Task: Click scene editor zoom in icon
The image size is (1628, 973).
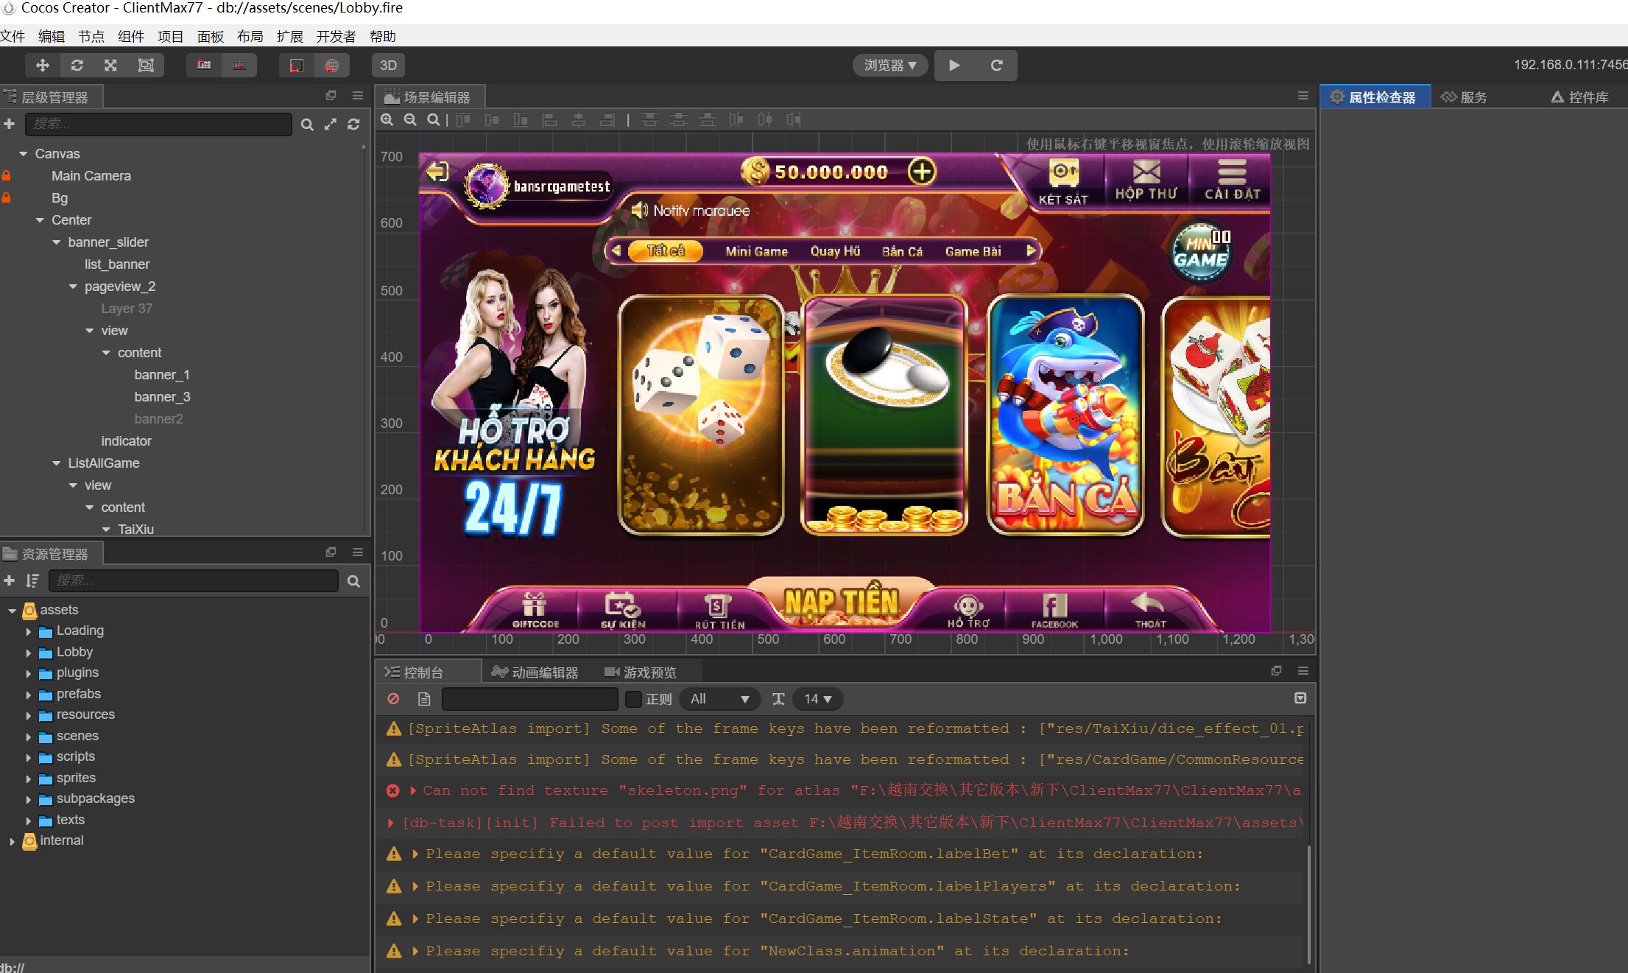Action: [387, 120]
